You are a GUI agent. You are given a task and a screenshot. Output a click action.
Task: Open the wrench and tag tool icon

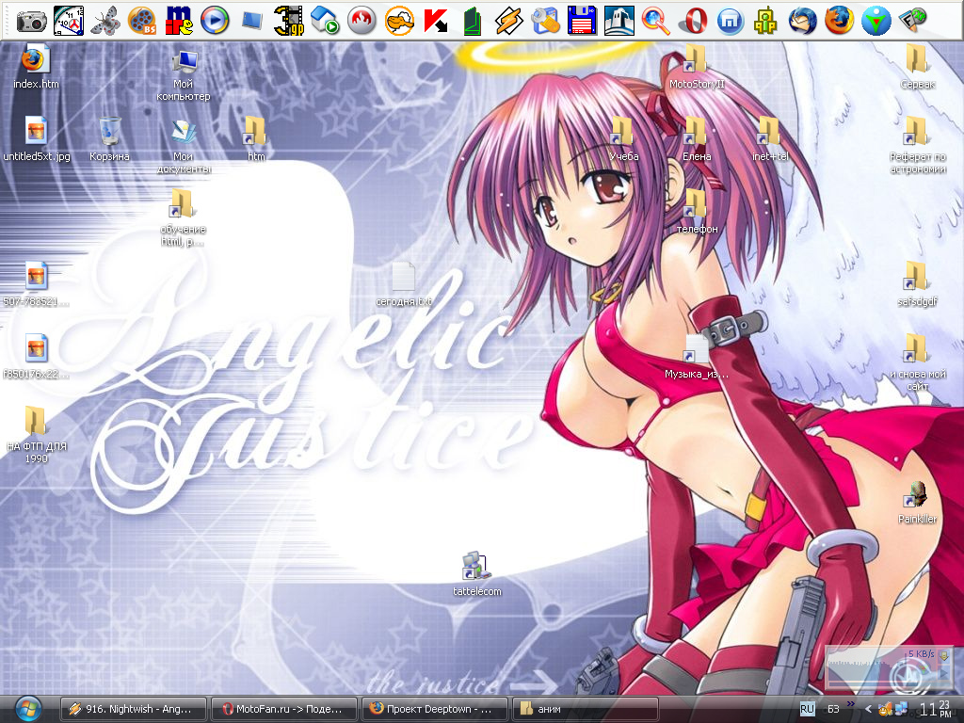pos(546,22)
